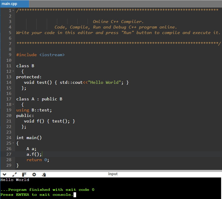The height and width of the screenshot is (199, 222).
Task: Click the copy-to-clipboard console icon
Action: [x=44, y=175]
